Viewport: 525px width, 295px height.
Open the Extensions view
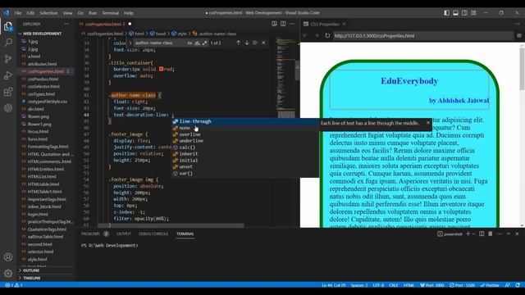(8, 92)
